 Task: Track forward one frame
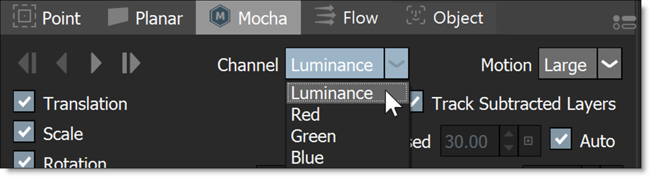tap(96, 64)
